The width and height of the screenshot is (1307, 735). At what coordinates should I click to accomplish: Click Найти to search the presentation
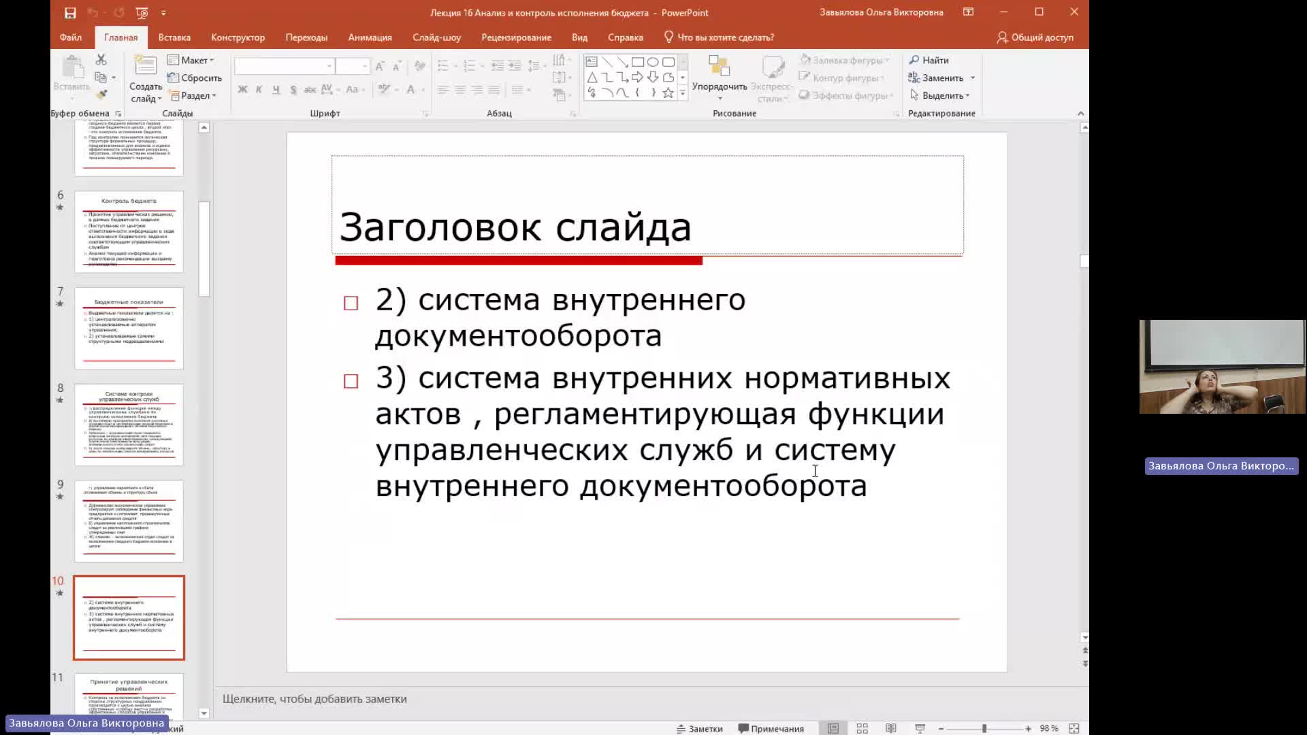[929, 60]
